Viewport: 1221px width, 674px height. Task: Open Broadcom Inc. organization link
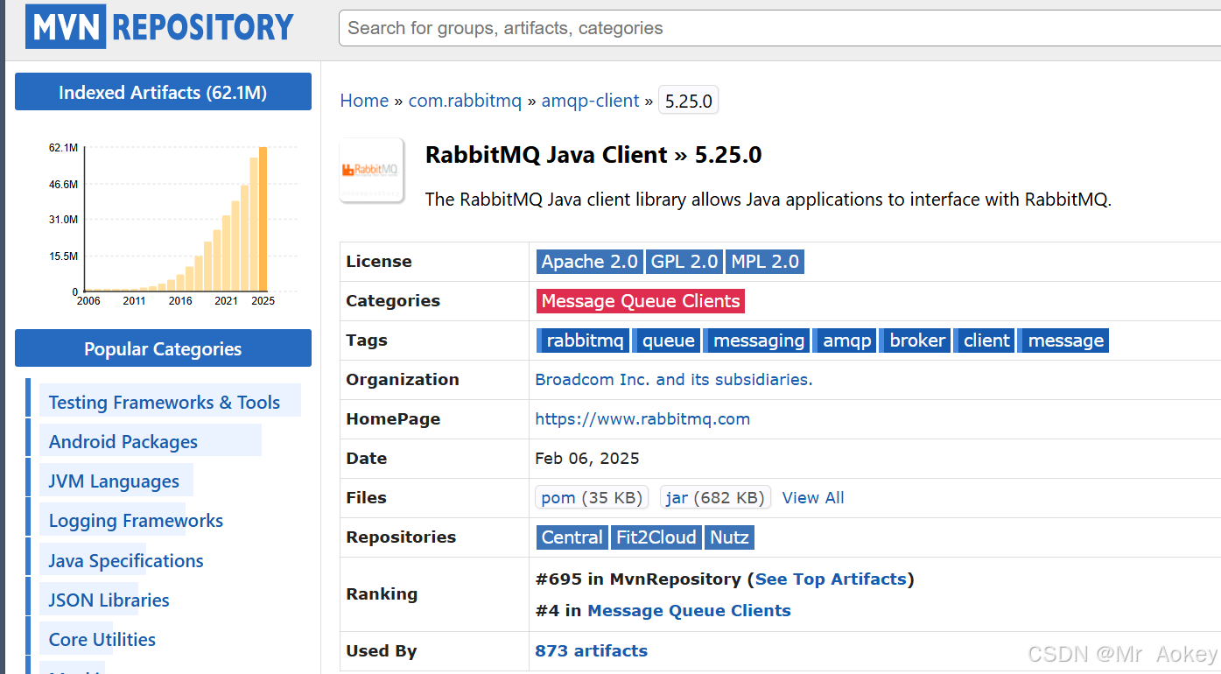(674, 380)
